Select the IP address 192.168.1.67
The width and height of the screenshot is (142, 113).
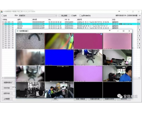point(9,46)
